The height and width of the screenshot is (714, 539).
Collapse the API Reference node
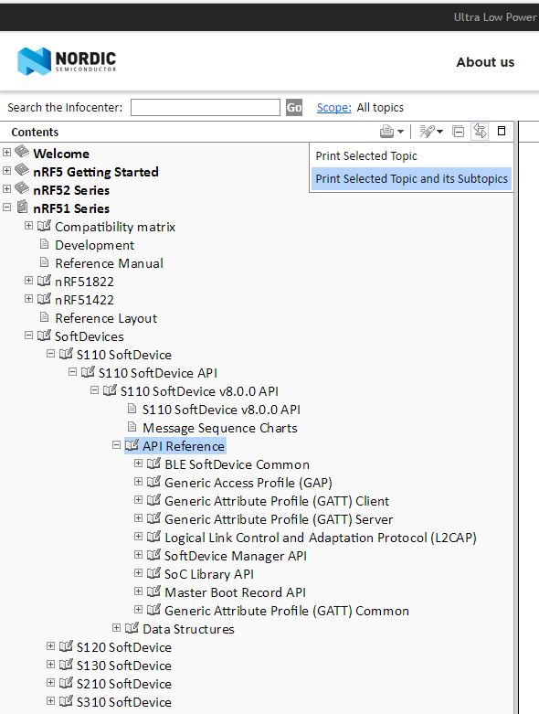(x=116, y=445)
